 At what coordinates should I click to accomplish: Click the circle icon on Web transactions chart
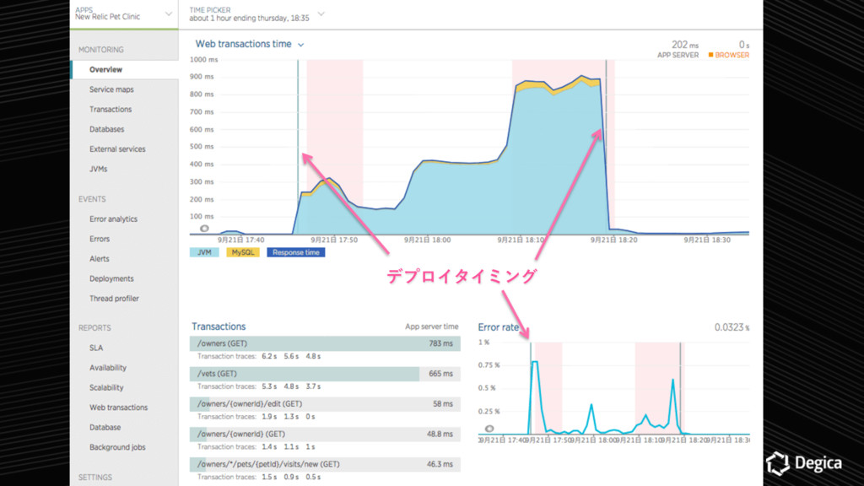click(x=204, y=228)
